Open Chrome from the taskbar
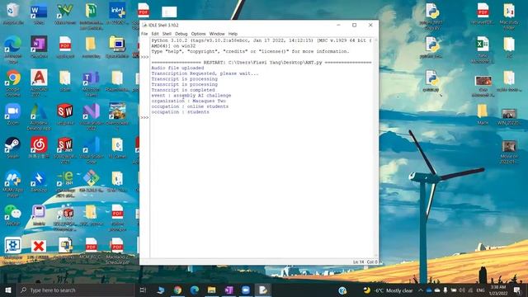 (x=177, y=290)
